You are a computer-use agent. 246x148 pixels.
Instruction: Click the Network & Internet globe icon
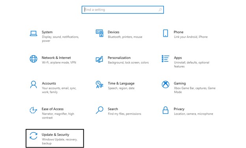pyautogui.click(x=34, y=59)
